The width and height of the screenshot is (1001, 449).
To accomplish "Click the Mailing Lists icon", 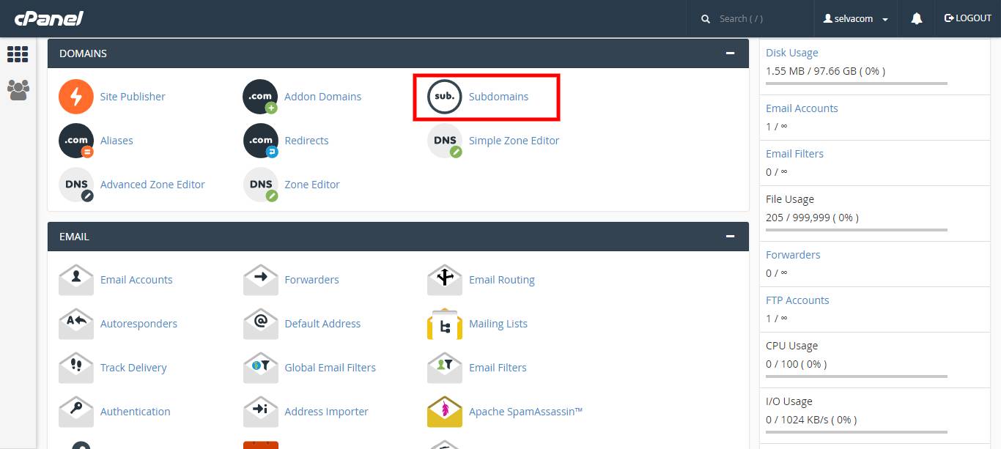I will click(x=445, y=324).
